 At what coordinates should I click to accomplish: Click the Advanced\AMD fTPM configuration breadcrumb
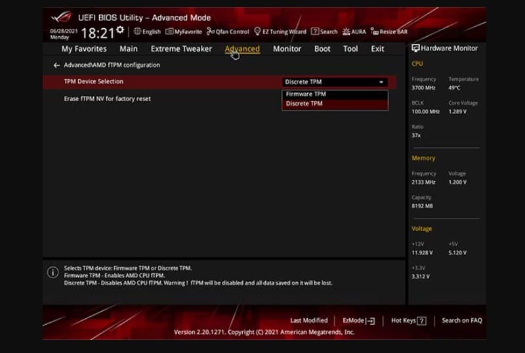pyautogui.click(x=112, y=65)
